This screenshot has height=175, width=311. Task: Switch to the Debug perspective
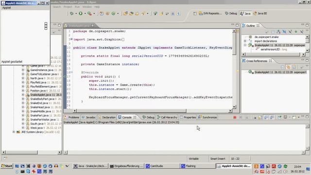tap(231, 14)
